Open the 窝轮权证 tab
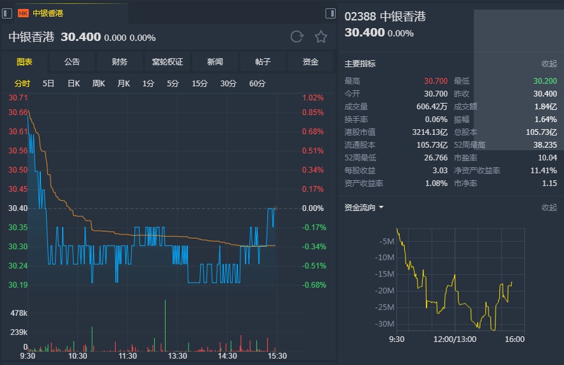Image resolution: width=564 pixels, height=365 pixels. [x=168, y=62]
